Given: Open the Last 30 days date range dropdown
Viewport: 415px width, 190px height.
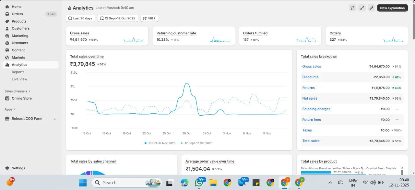Looking at the screenshot, I should (80, 18).
